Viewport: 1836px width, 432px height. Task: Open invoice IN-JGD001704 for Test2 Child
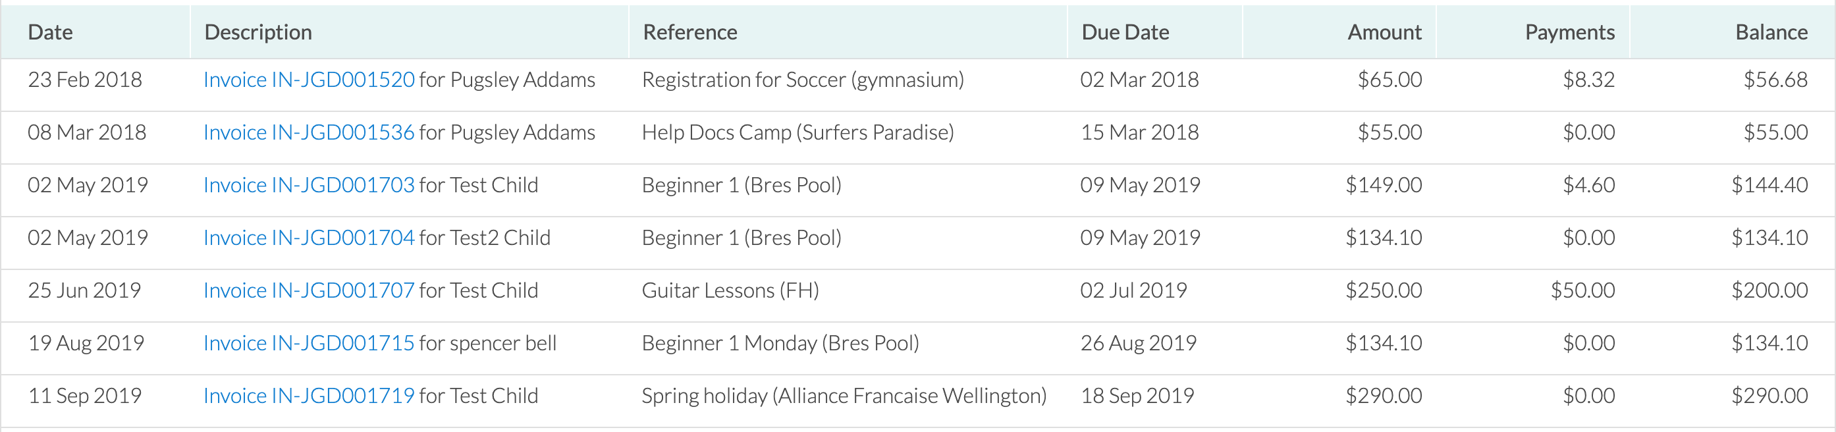point(309,238)
